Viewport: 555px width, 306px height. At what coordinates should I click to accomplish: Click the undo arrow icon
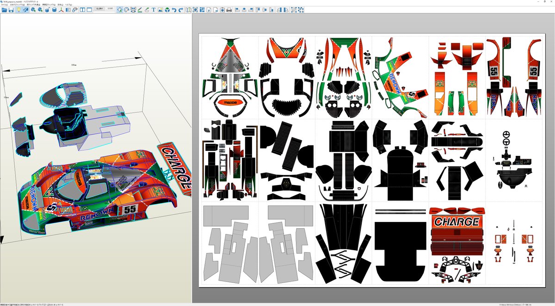tap(174, 9)
